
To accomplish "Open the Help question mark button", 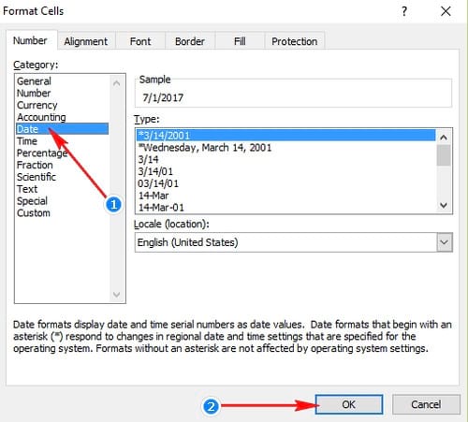I will pyautogui.click(x=404, y=11).
